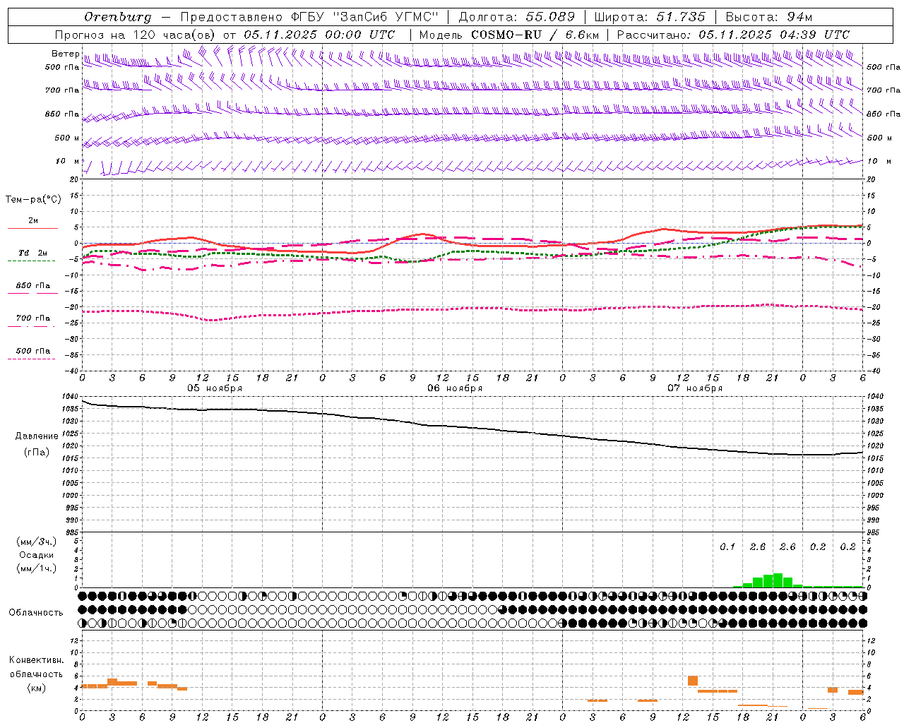
Task: Select the longitude value Долгота: 55.089
Action: [x=517, y=17]
